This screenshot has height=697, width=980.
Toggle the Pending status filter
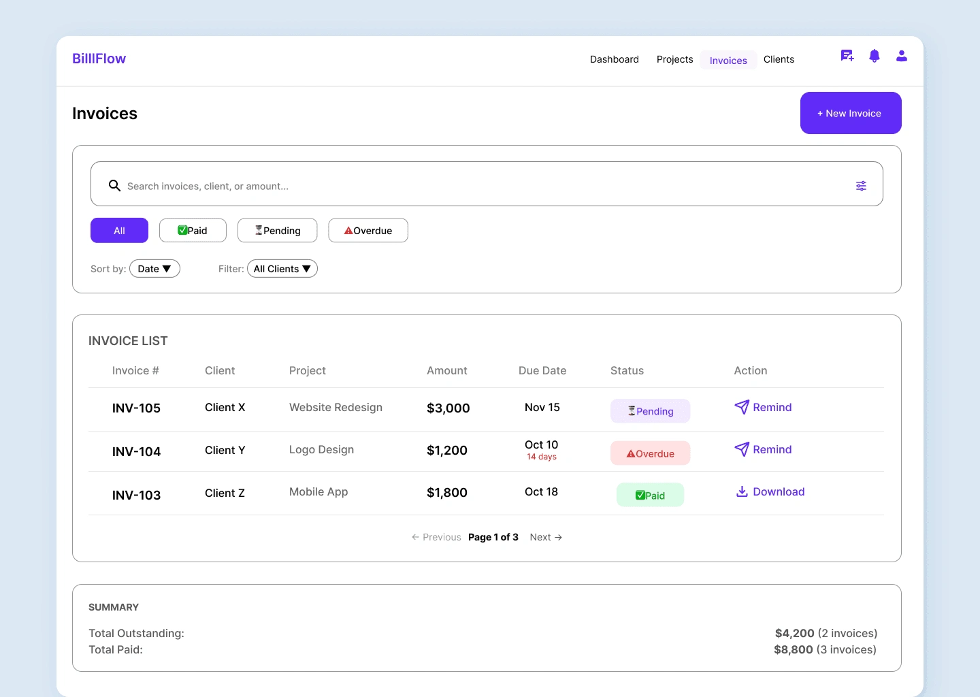click(278, 230)
